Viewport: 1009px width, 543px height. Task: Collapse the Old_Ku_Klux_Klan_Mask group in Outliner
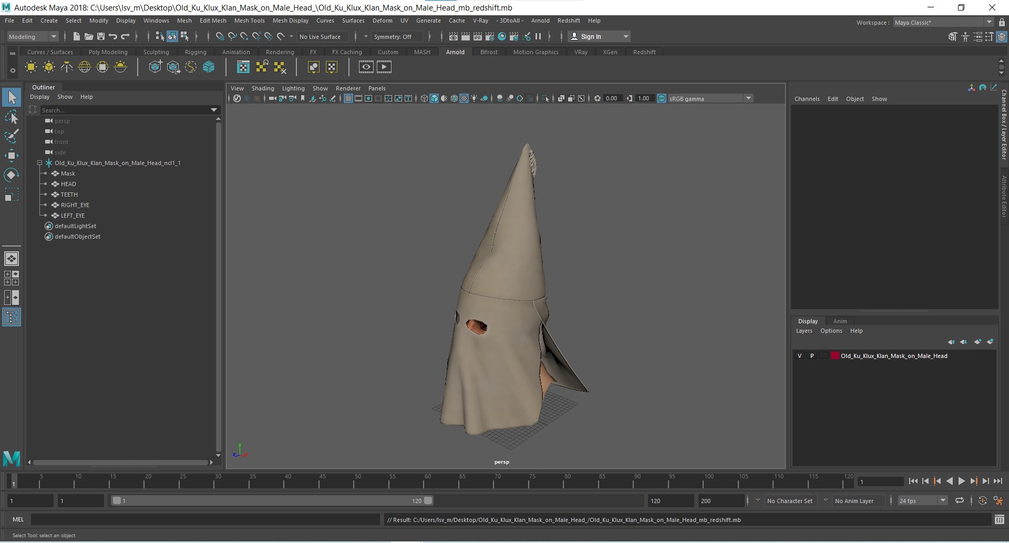pyautogui.click(x=39, y=163)
